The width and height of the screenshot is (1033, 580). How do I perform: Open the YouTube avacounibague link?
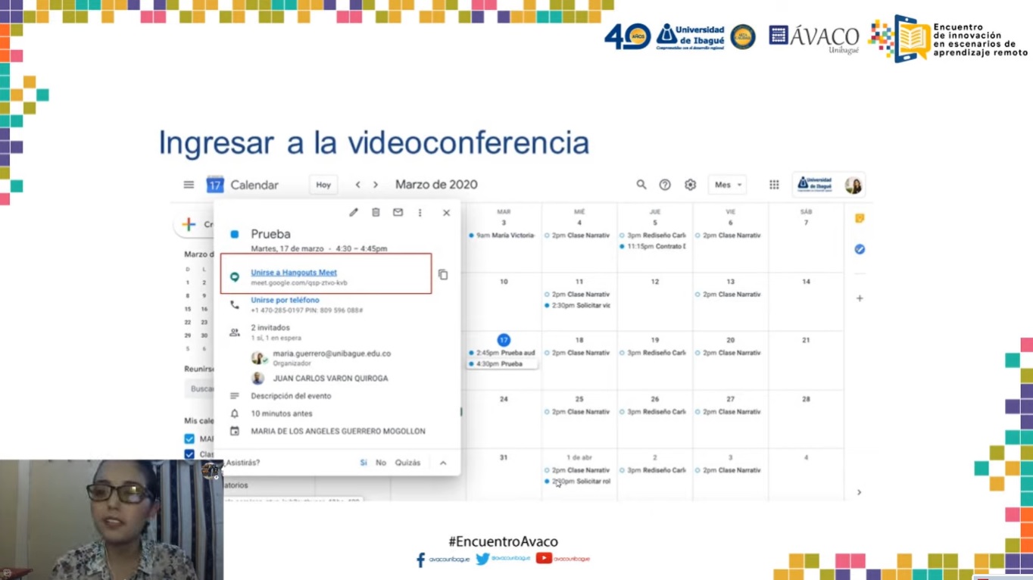563,558
